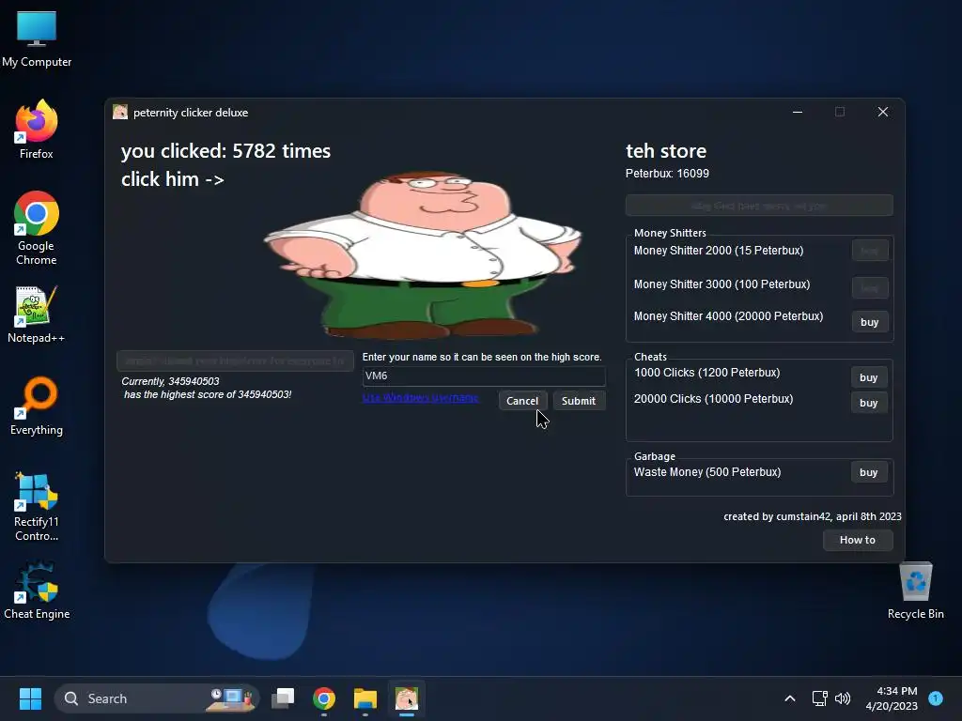Minimize the peternity clicker window
The image size is (962, 721).
point(798,112)
